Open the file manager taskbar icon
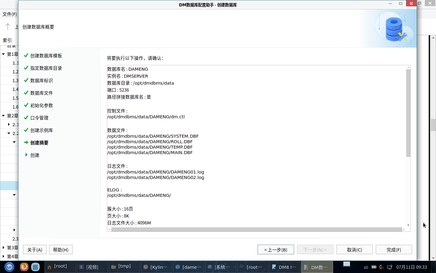The height and width of the screenshot is (273, 436). tap(35, 267)
